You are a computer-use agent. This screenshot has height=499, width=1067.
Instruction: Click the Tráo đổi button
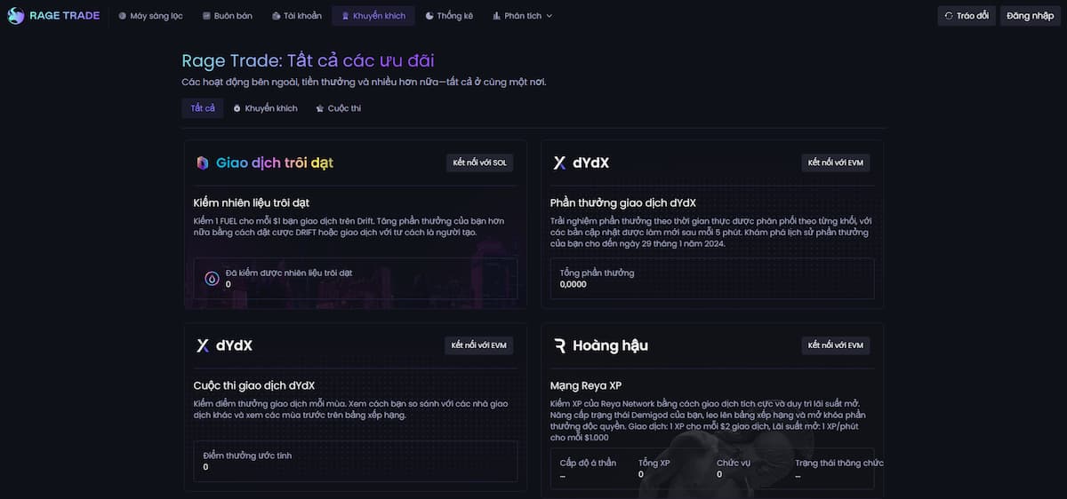click(967, 16)
